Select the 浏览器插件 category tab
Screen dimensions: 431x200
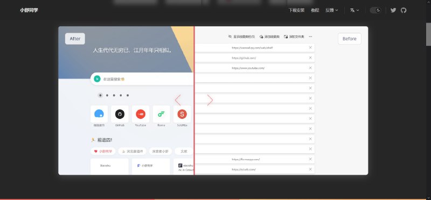coord(132,151)
